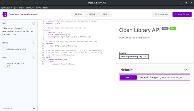This screenshot has width=194, height=111.
Task: Open Preferences gear icon
Action: [x=34, y=108]
